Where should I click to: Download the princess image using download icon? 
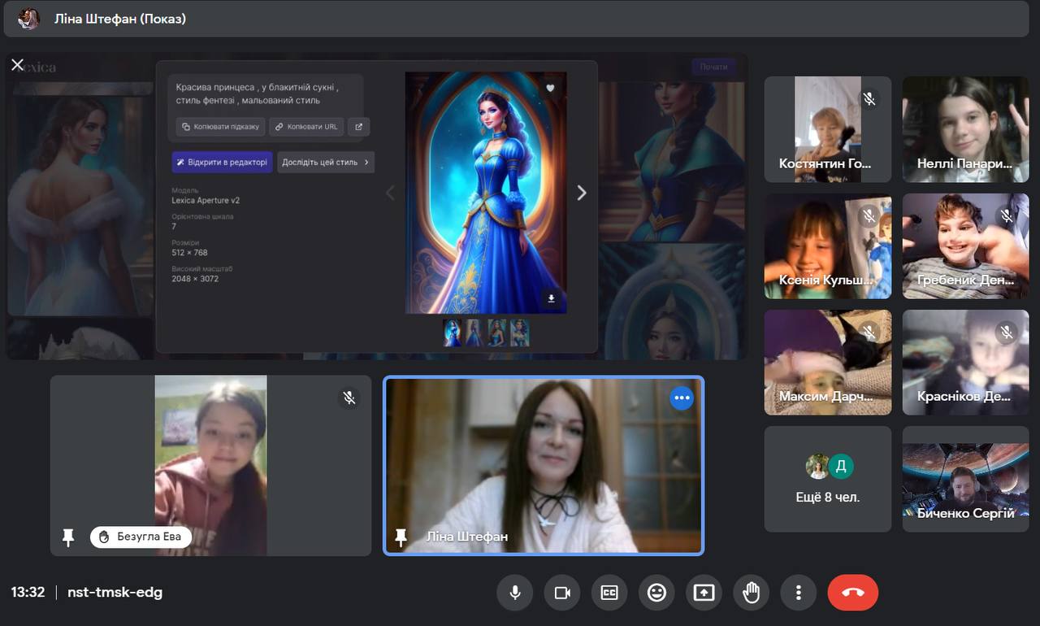coord(551,298)
